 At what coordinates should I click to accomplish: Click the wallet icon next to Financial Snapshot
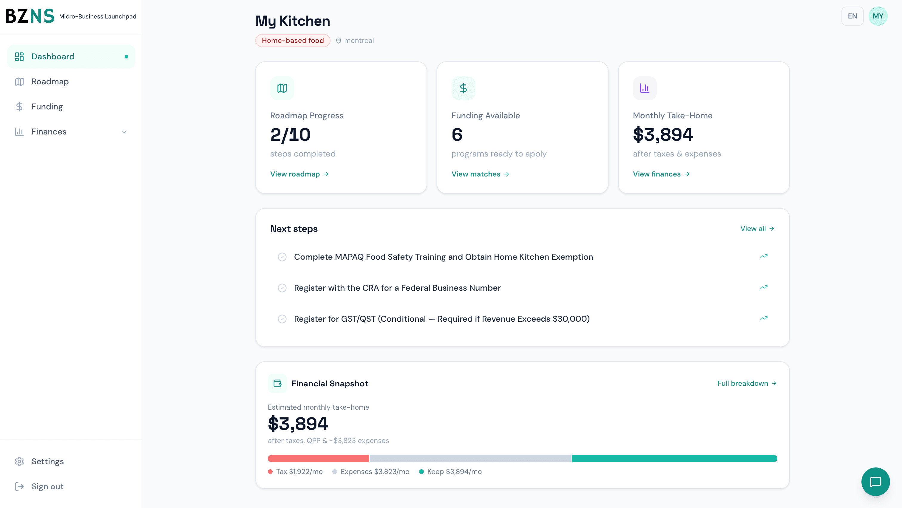click(x=277, y=383)
